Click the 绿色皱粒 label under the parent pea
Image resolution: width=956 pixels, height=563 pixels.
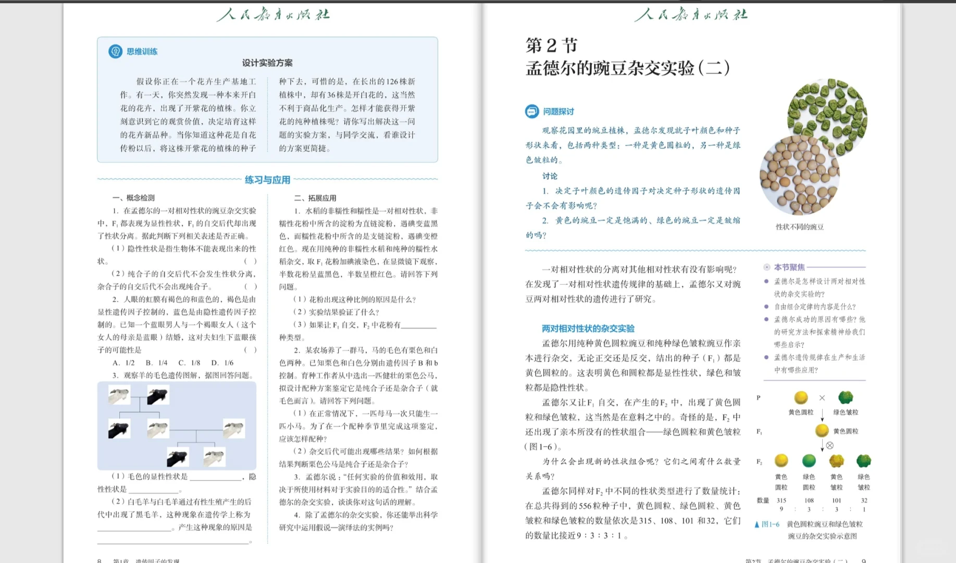pyautogui.click(x=846, y=412)
